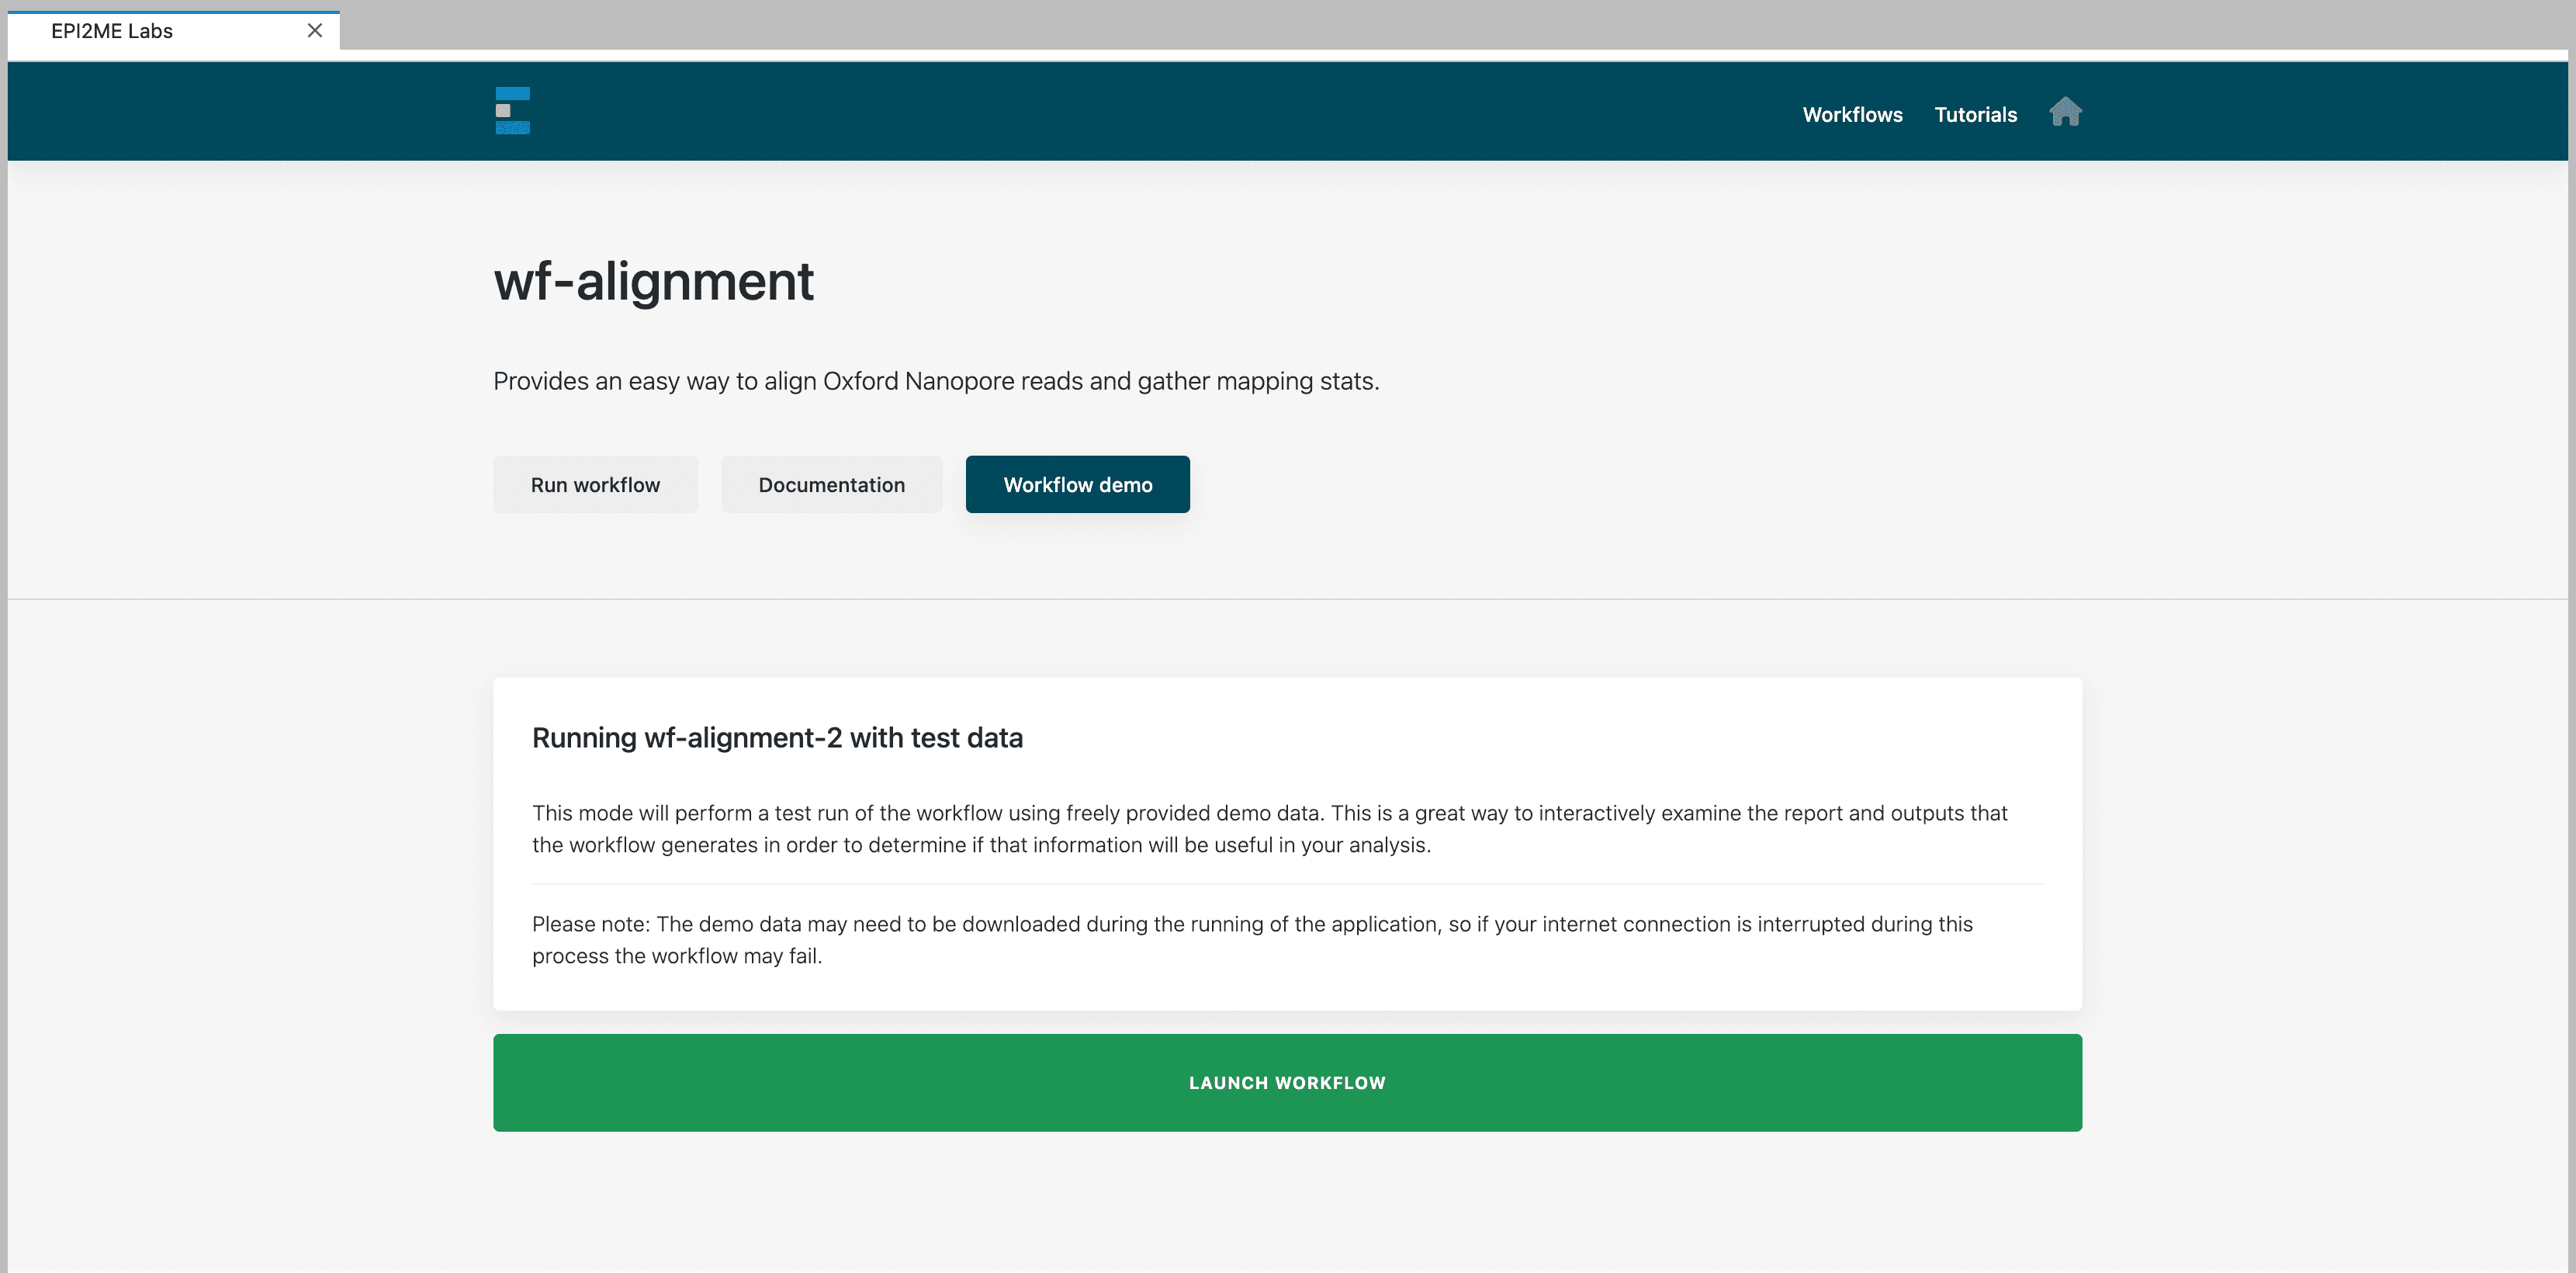
Task: Click the home icon in the navigation bar
Action: (2066, 112)
